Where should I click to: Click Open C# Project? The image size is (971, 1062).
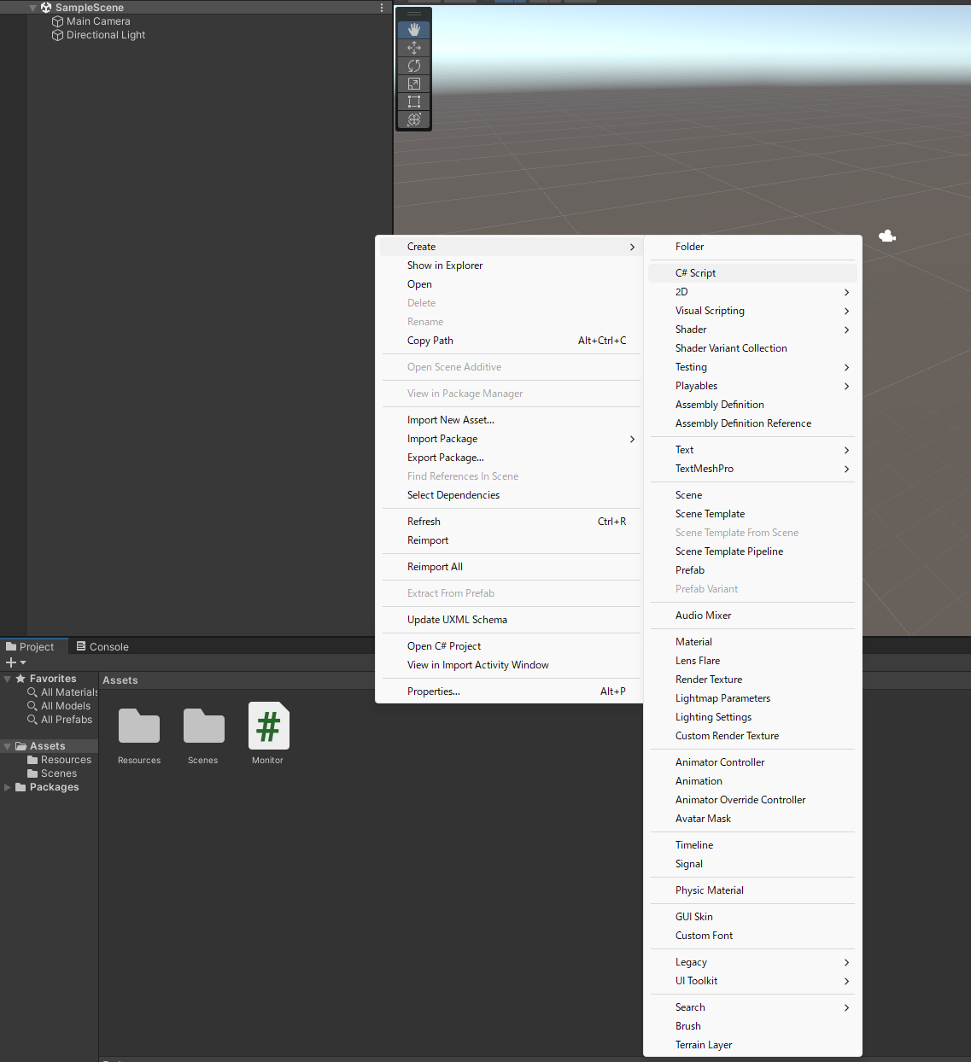[510, 646]
